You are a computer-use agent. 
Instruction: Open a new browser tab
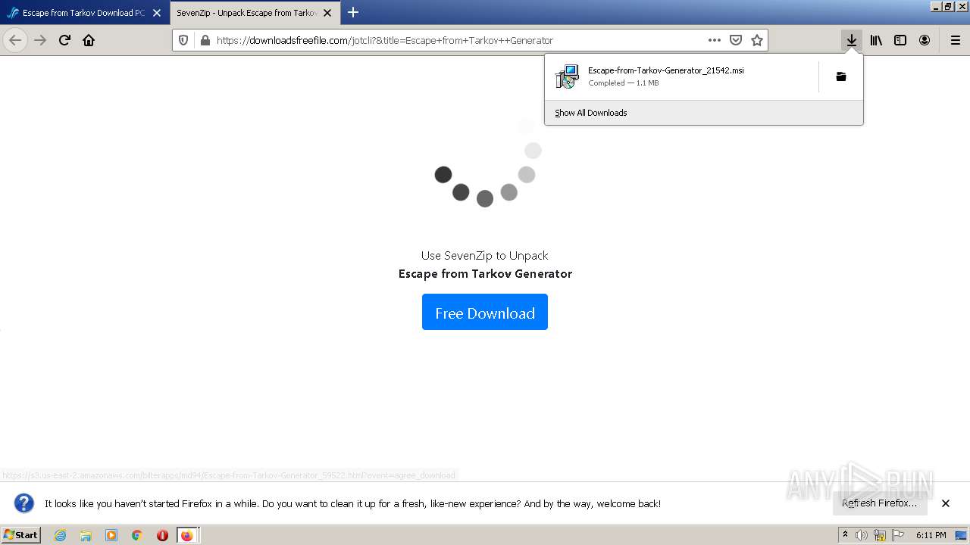click(x=353, y=12)
